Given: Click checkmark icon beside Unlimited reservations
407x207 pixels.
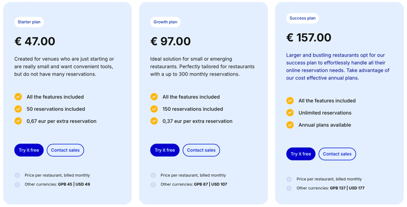Looking at the screenshot, I should (290, 113).
